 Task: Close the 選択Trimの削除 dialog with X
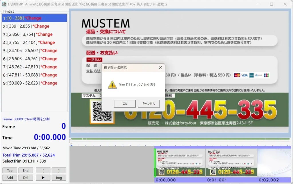pos(160,68)
